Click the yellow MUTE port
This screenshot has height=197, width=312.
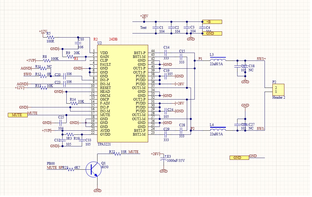pos(18,115)
